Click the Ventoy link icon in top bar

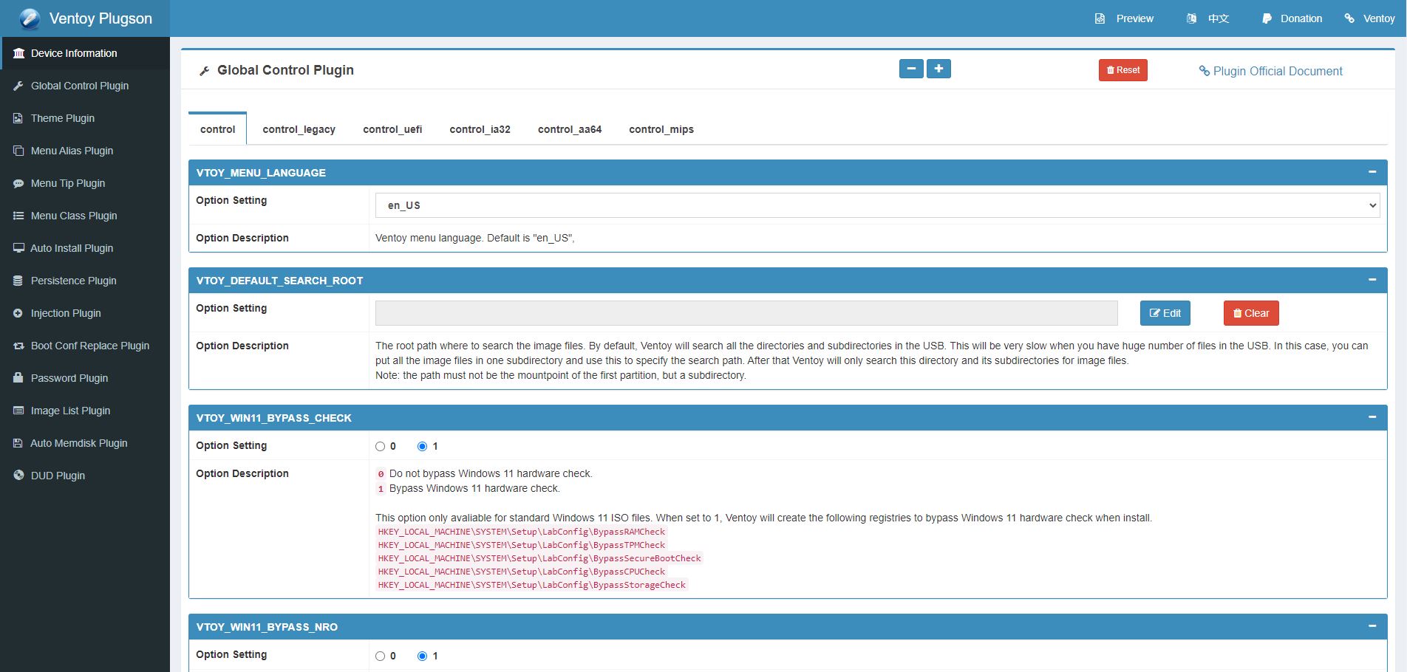coord(1349,18)
